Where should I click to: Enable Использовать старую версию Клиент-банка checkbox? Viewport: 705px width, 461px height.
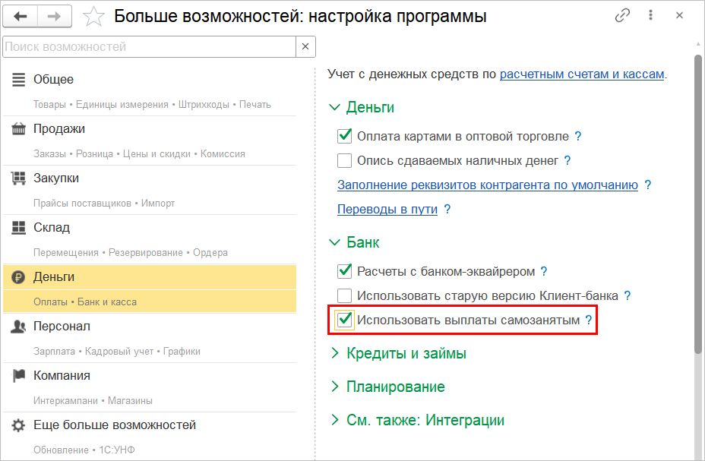coord(344,295)
